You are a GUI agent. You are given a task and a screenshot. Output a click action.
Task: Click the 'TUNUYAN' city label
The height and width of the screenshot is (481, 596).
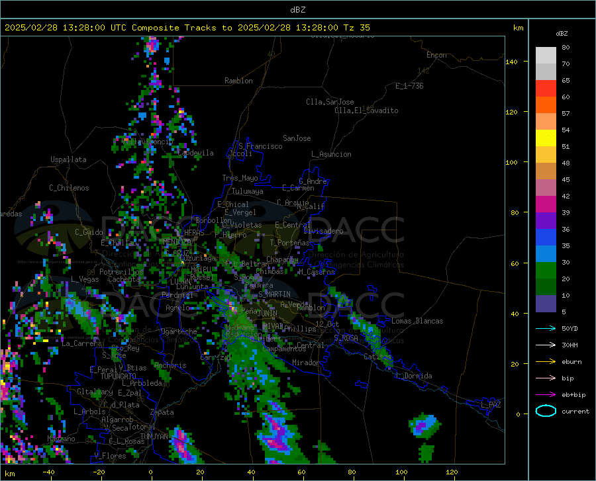[x=154, y=437]
